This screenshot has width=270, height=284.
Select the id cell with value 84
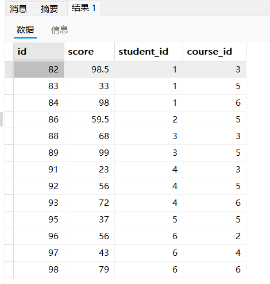coord(38,103)
